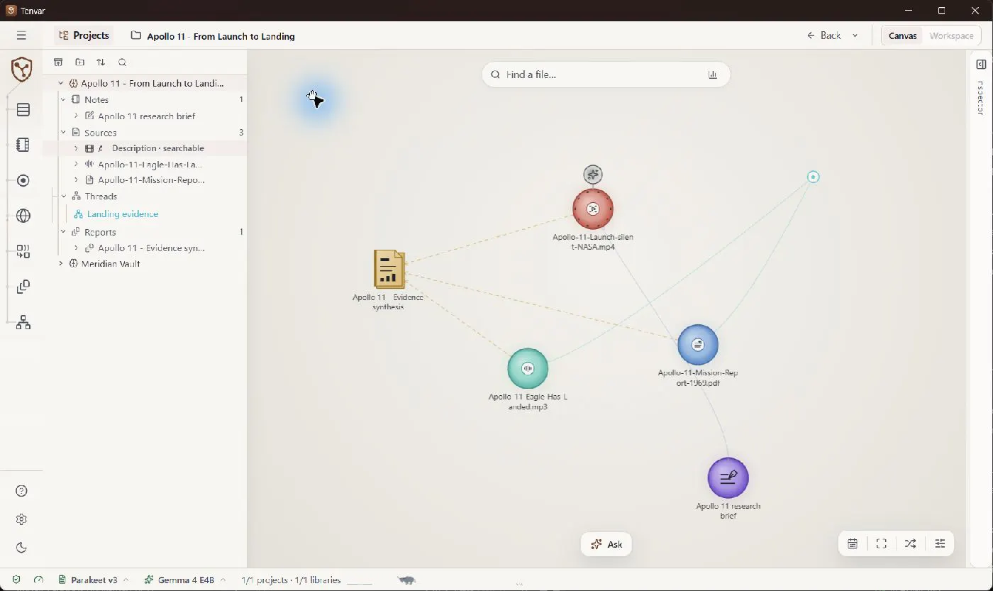The height and width of the screenshot is (591, 993).
Task: Open the Projects tab
Action: tap(84, 35)
